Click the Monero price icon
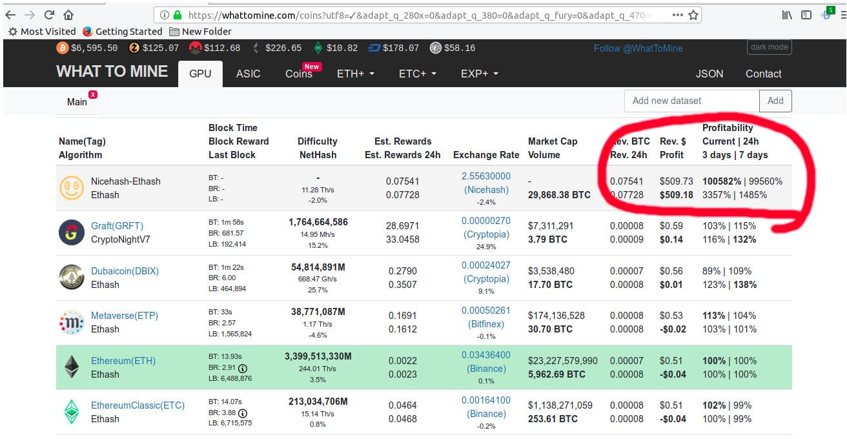The image size is (847, 439). pyautogui.click(x=195, y=48)
